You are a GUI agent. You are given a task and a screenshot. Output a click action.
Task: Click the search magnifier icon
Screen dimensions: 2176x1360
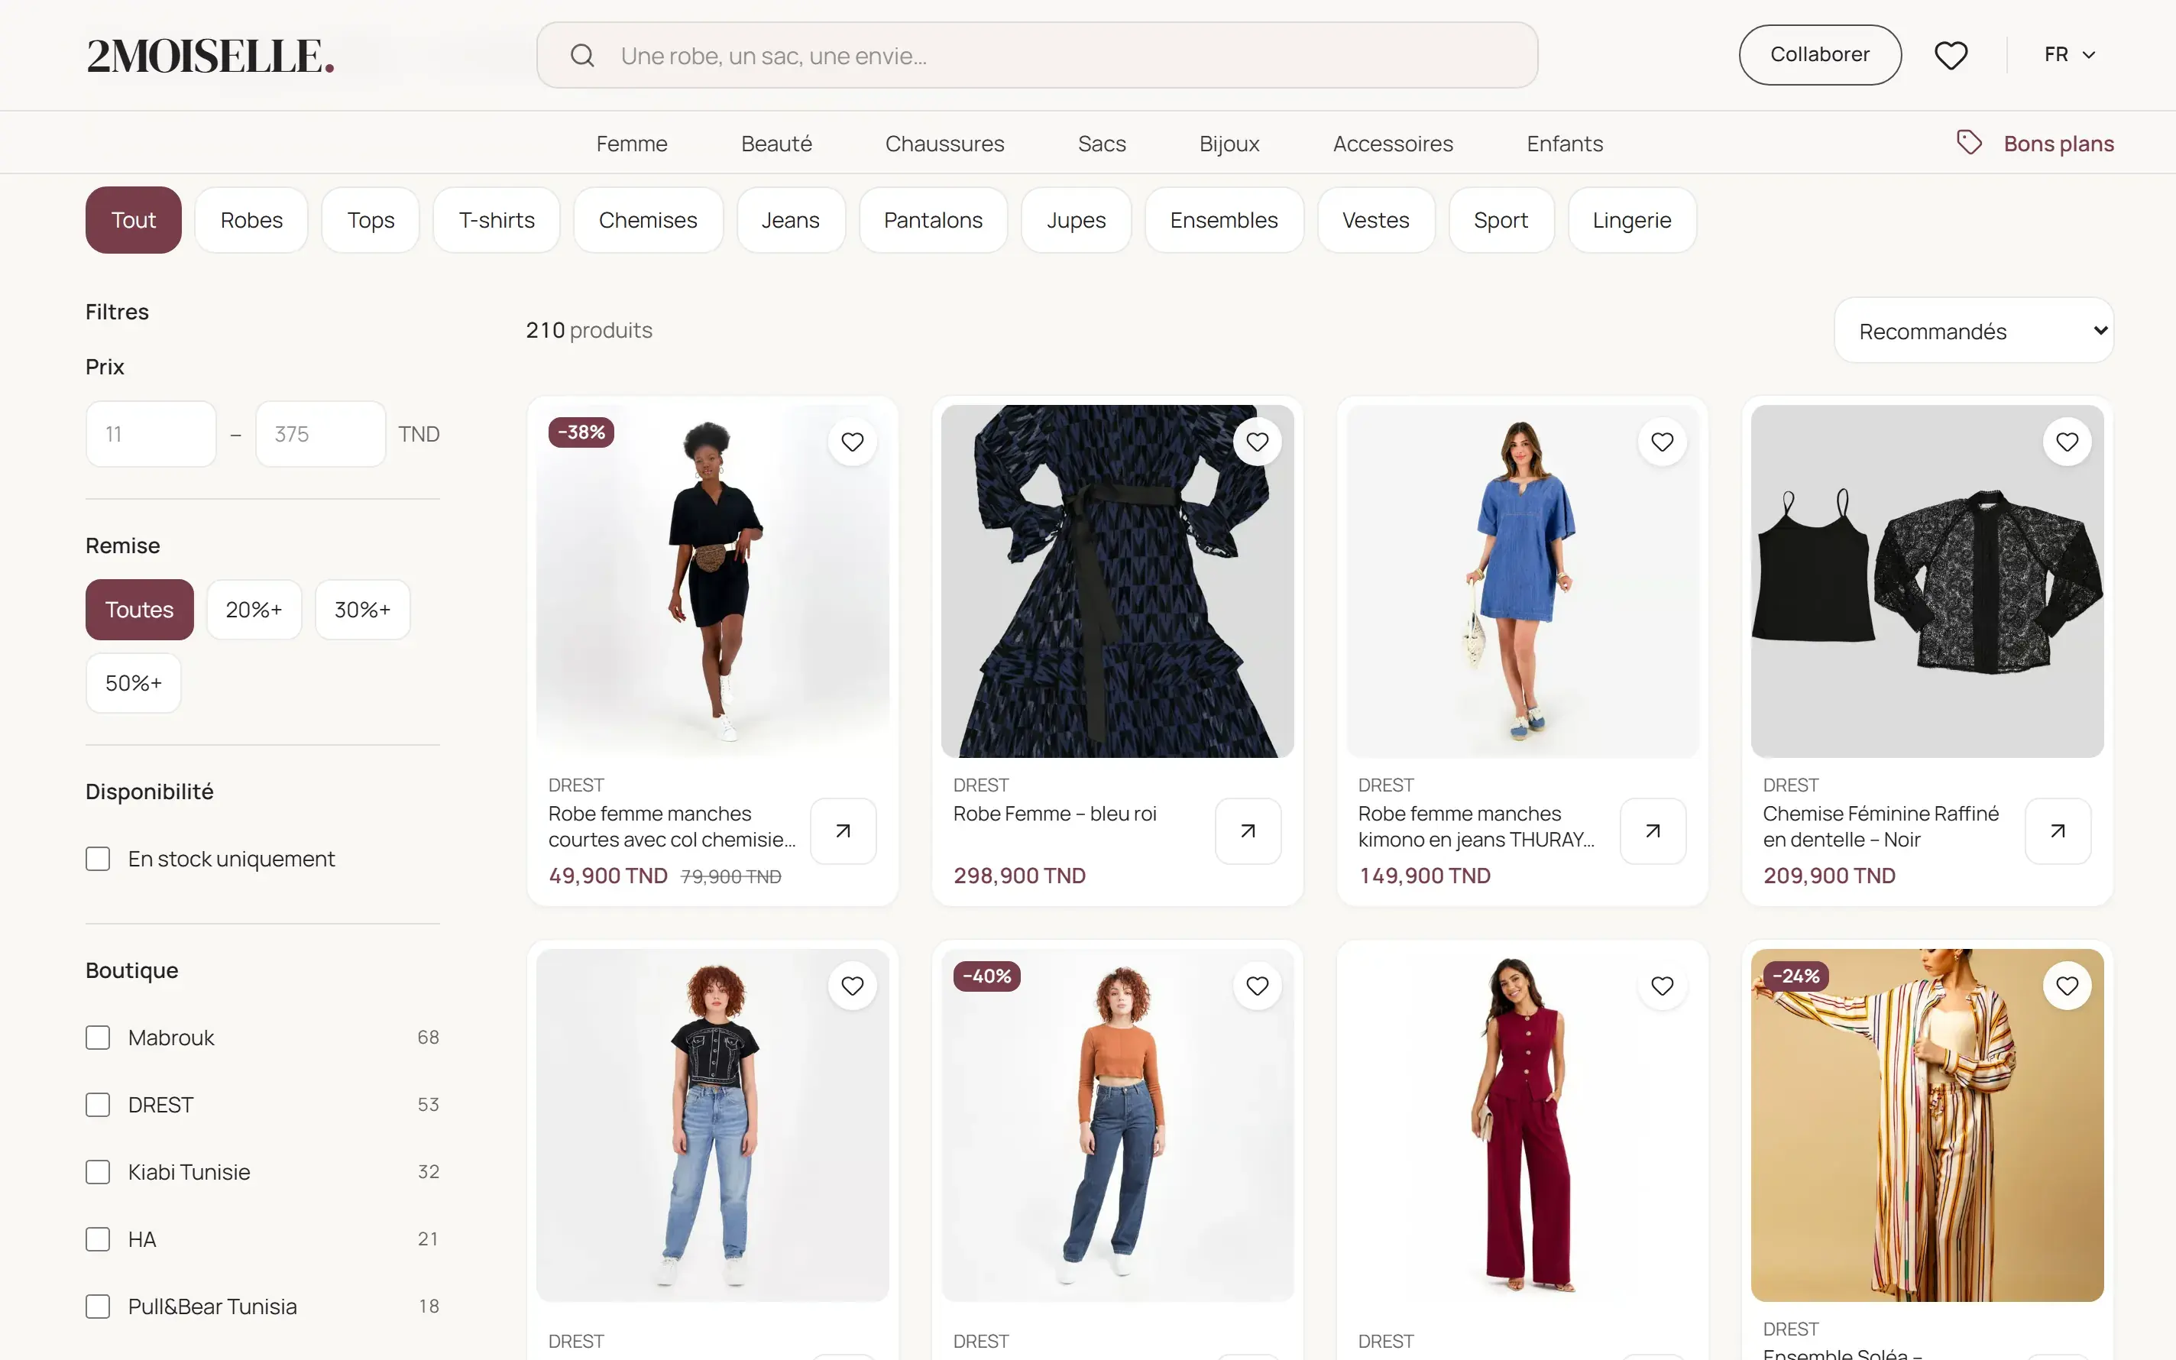tap(583, 56)
